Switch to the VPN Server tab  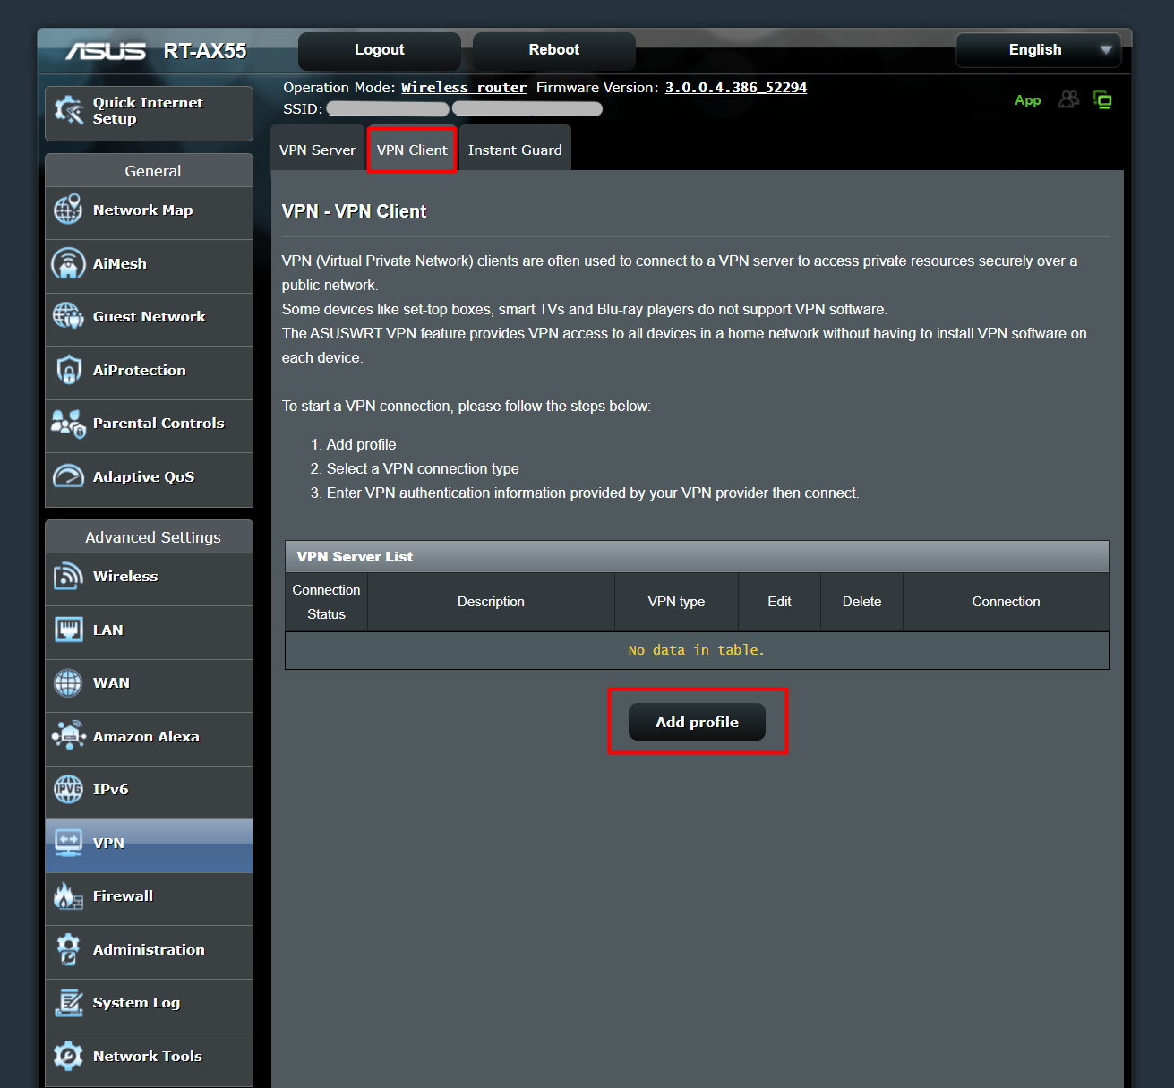[x=317, y=149]
